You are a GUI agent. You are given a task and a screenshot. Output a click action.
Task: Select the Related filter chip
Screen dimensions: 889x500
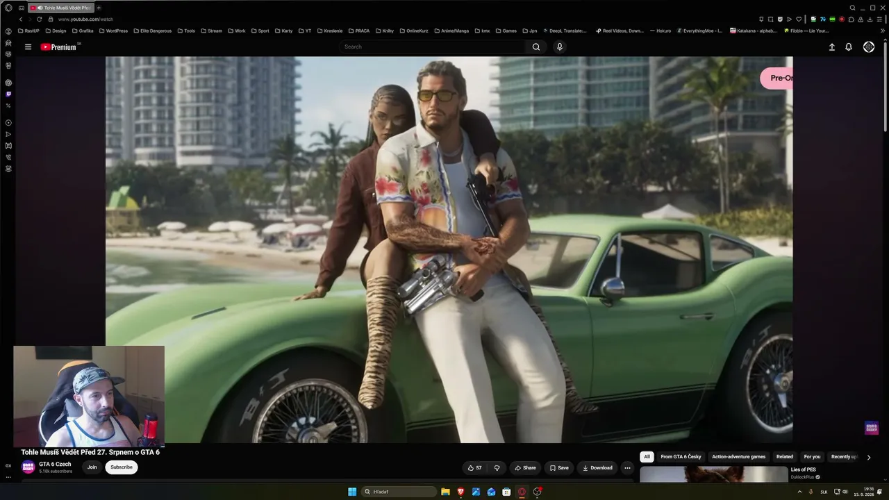(785, 457)
